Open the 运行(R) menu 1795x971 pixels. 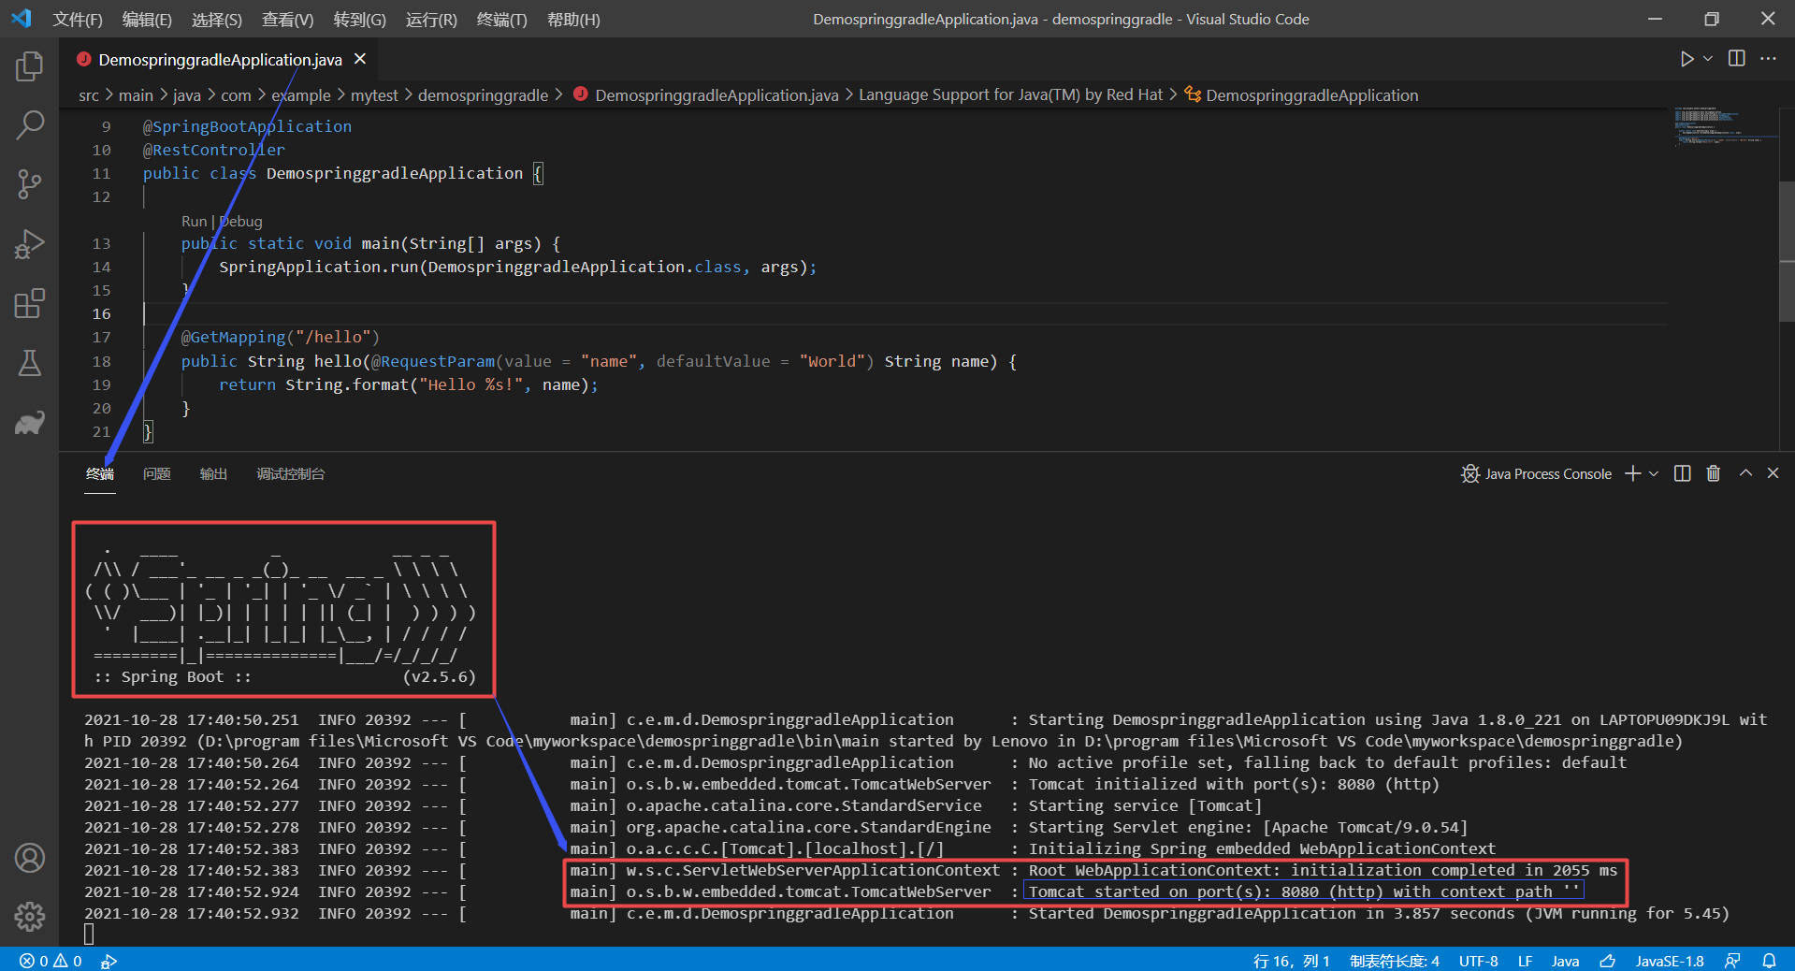click(431, 20)
